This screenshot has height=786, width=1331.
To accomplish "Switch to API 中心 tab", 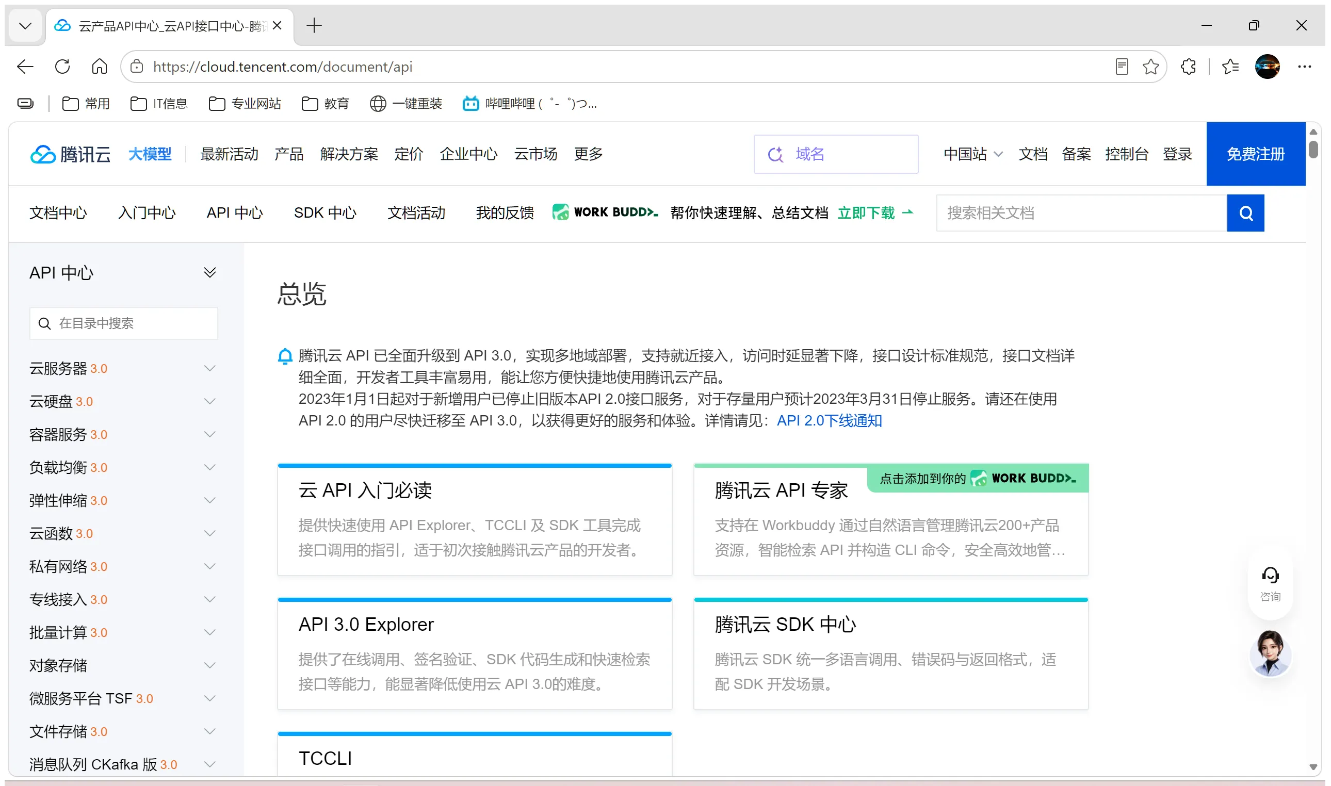I will click(235, 213).
